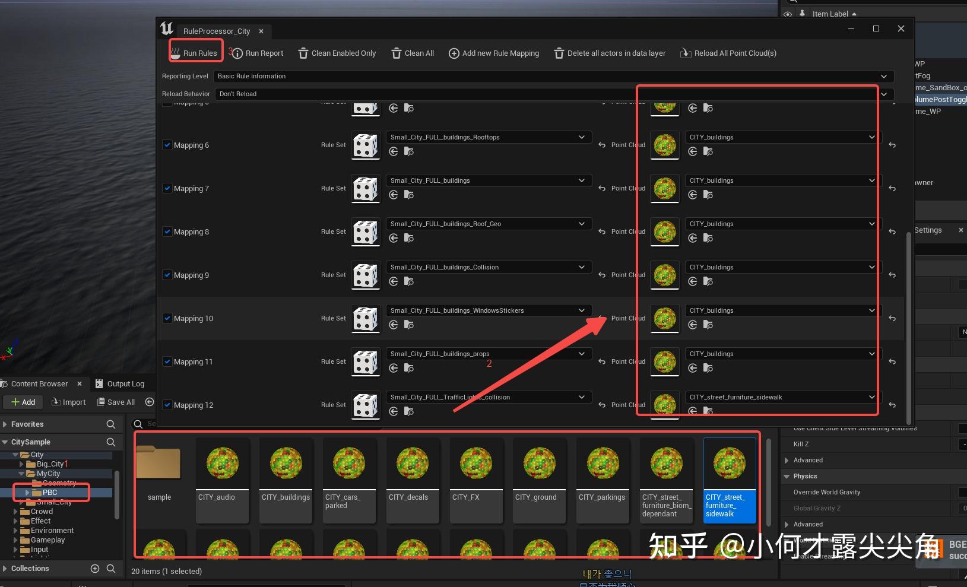The height and width of the screenshot is (587, 967).
Task: Click the Add button in Content Browser
Action: pyautogui.click(x=23, y=402)
